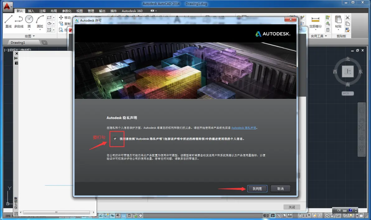Switch to the 默认 ribbon tab

click(20, 11)
